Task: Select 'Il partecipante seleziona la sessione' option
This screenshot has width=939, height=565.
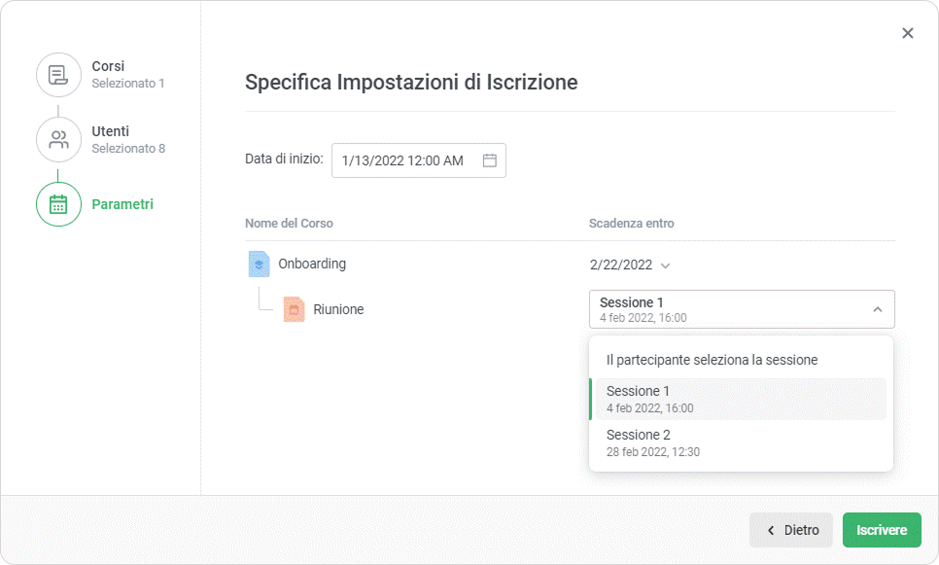Action: [x=712, y=360]
